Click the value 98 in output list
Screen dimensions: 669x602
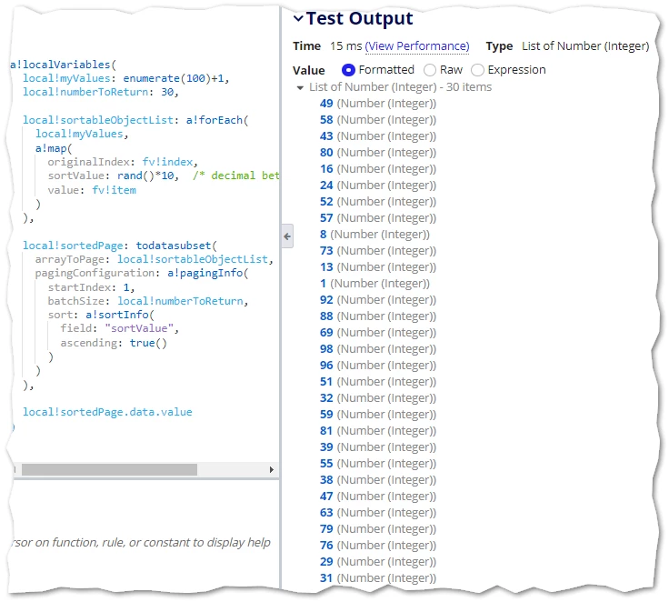326,349
